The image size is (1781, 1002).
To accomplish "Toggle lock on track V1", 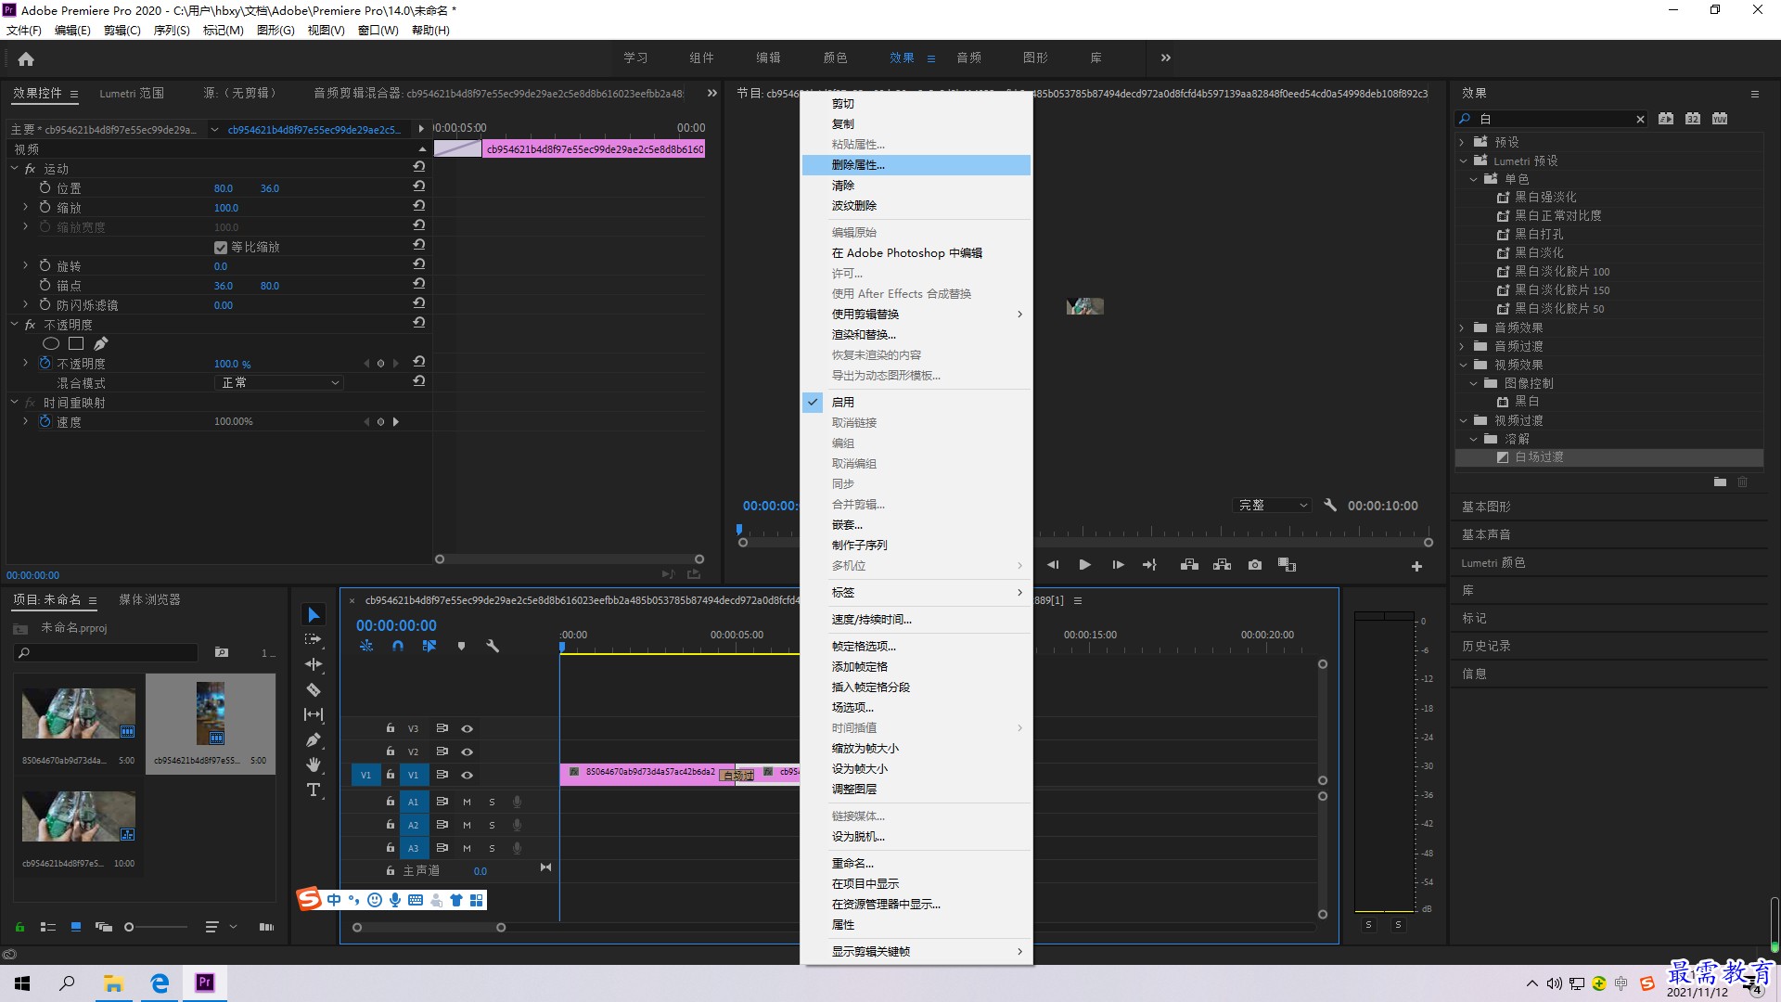I will (391, 774).
